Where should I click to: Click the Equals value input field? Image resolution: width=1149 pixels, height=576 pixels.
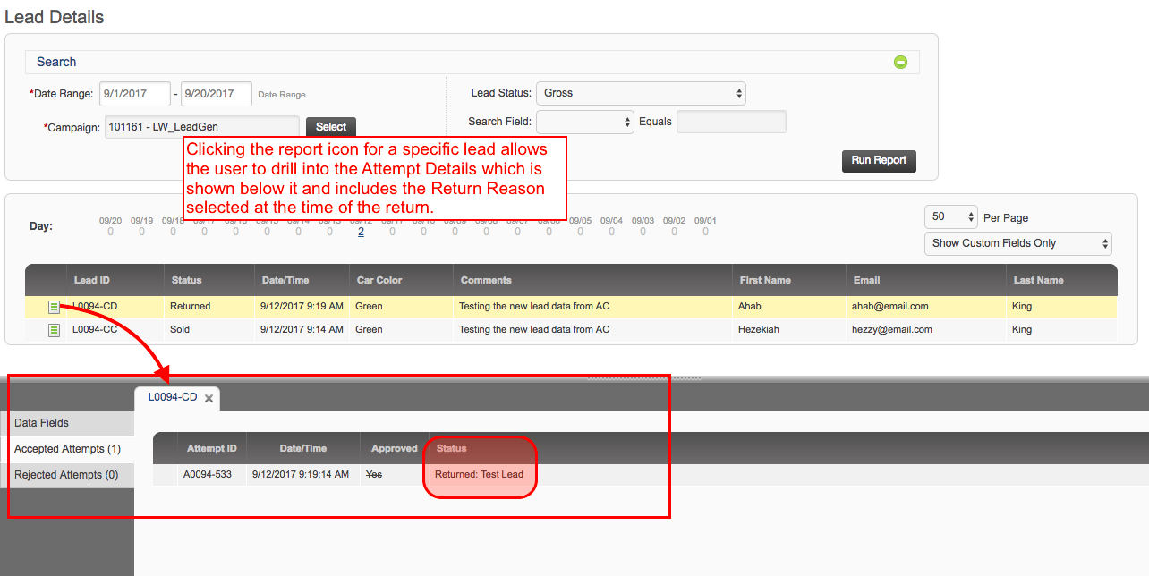pyautogui.click(x=731, y=122)
